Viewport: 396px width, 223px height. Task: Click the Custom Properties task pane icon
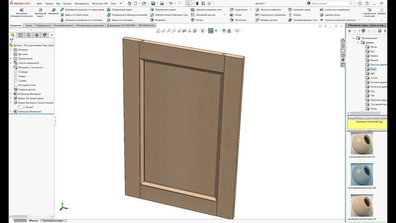[x=343, y=65]
